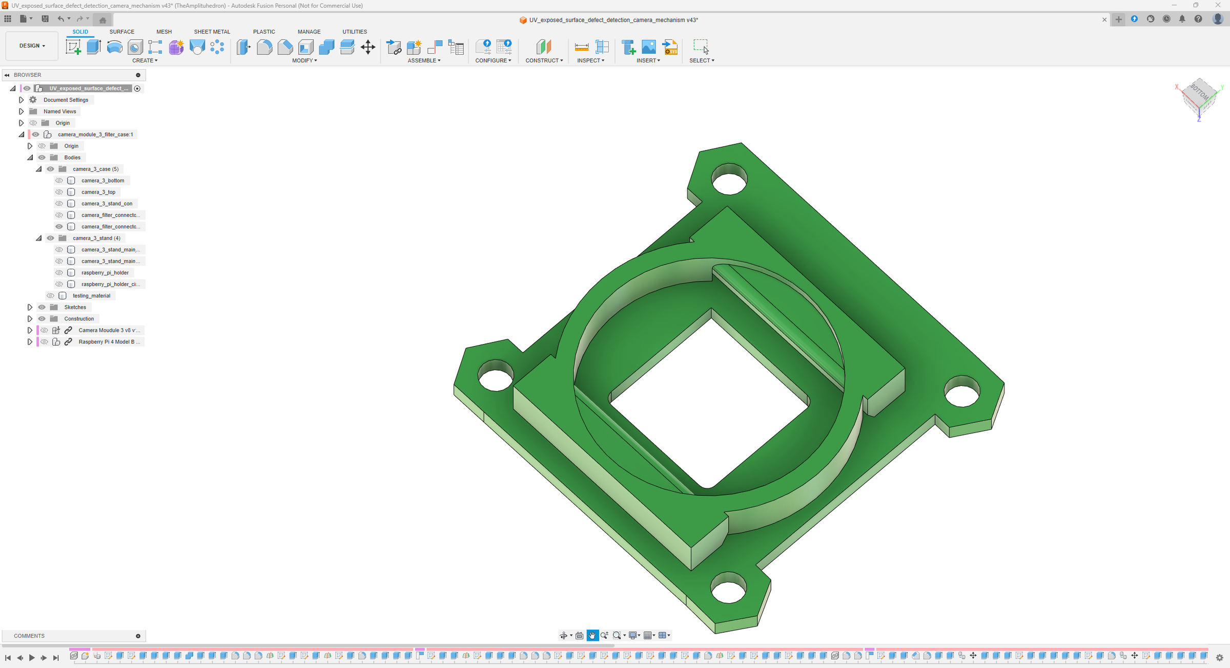
Task: Switch to the SHEET METAL tab
Action: click(212, 32)
